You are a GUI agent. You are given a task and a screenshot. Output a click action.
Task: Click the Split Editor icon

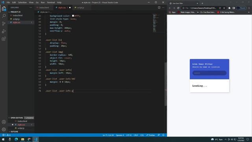click(x=159, y=7)
